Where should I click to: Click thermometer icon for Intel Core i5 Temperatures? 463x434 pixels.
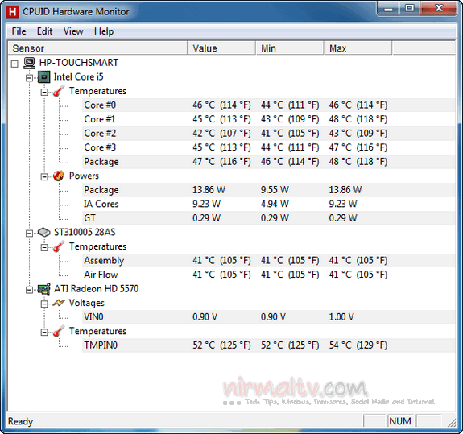[x=59, y=91]
